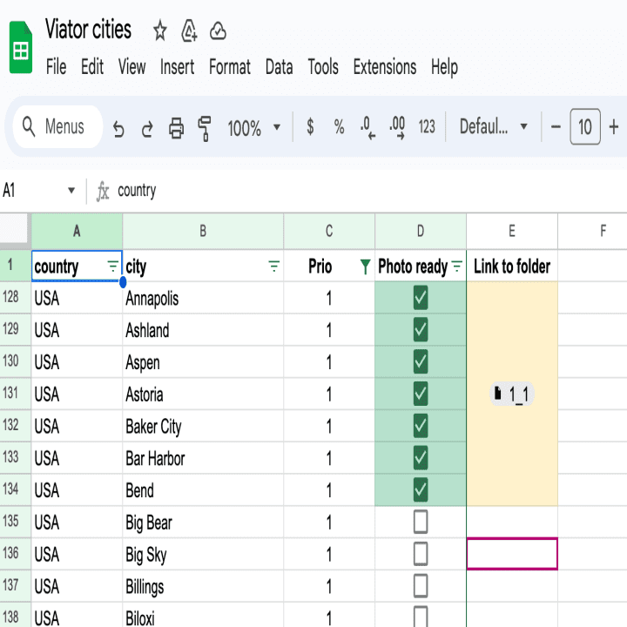The height and width of the screenshot is (627, 627).
Task: Open the Format menu
Action: [x=230, y=66]
